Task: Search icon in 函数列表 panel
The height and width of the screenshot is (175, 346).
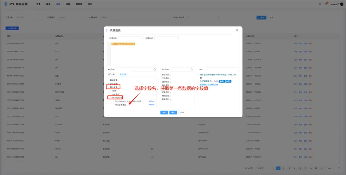Action: (x=192, y=69)
